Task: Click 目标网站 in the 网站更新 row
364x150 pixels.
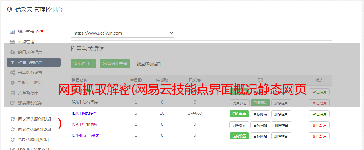Action: tap(260, 114)
